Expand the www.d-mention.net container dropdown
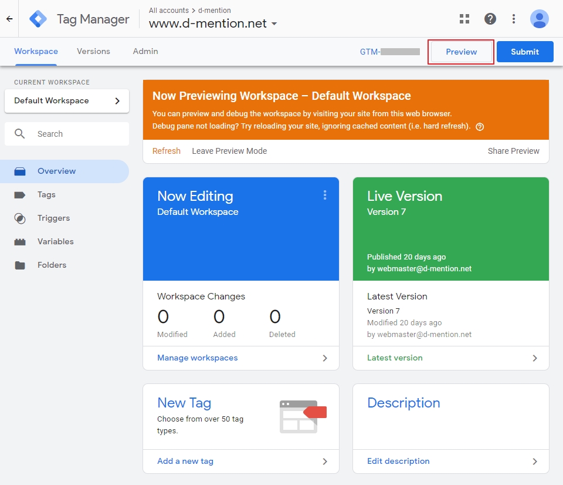The width and height of the screenshot is (563, 485). click(274, 23)
